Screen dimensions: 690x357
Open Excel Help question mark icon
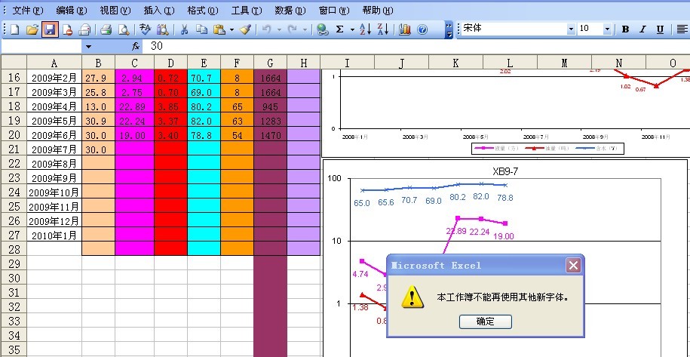pos(422,29)
